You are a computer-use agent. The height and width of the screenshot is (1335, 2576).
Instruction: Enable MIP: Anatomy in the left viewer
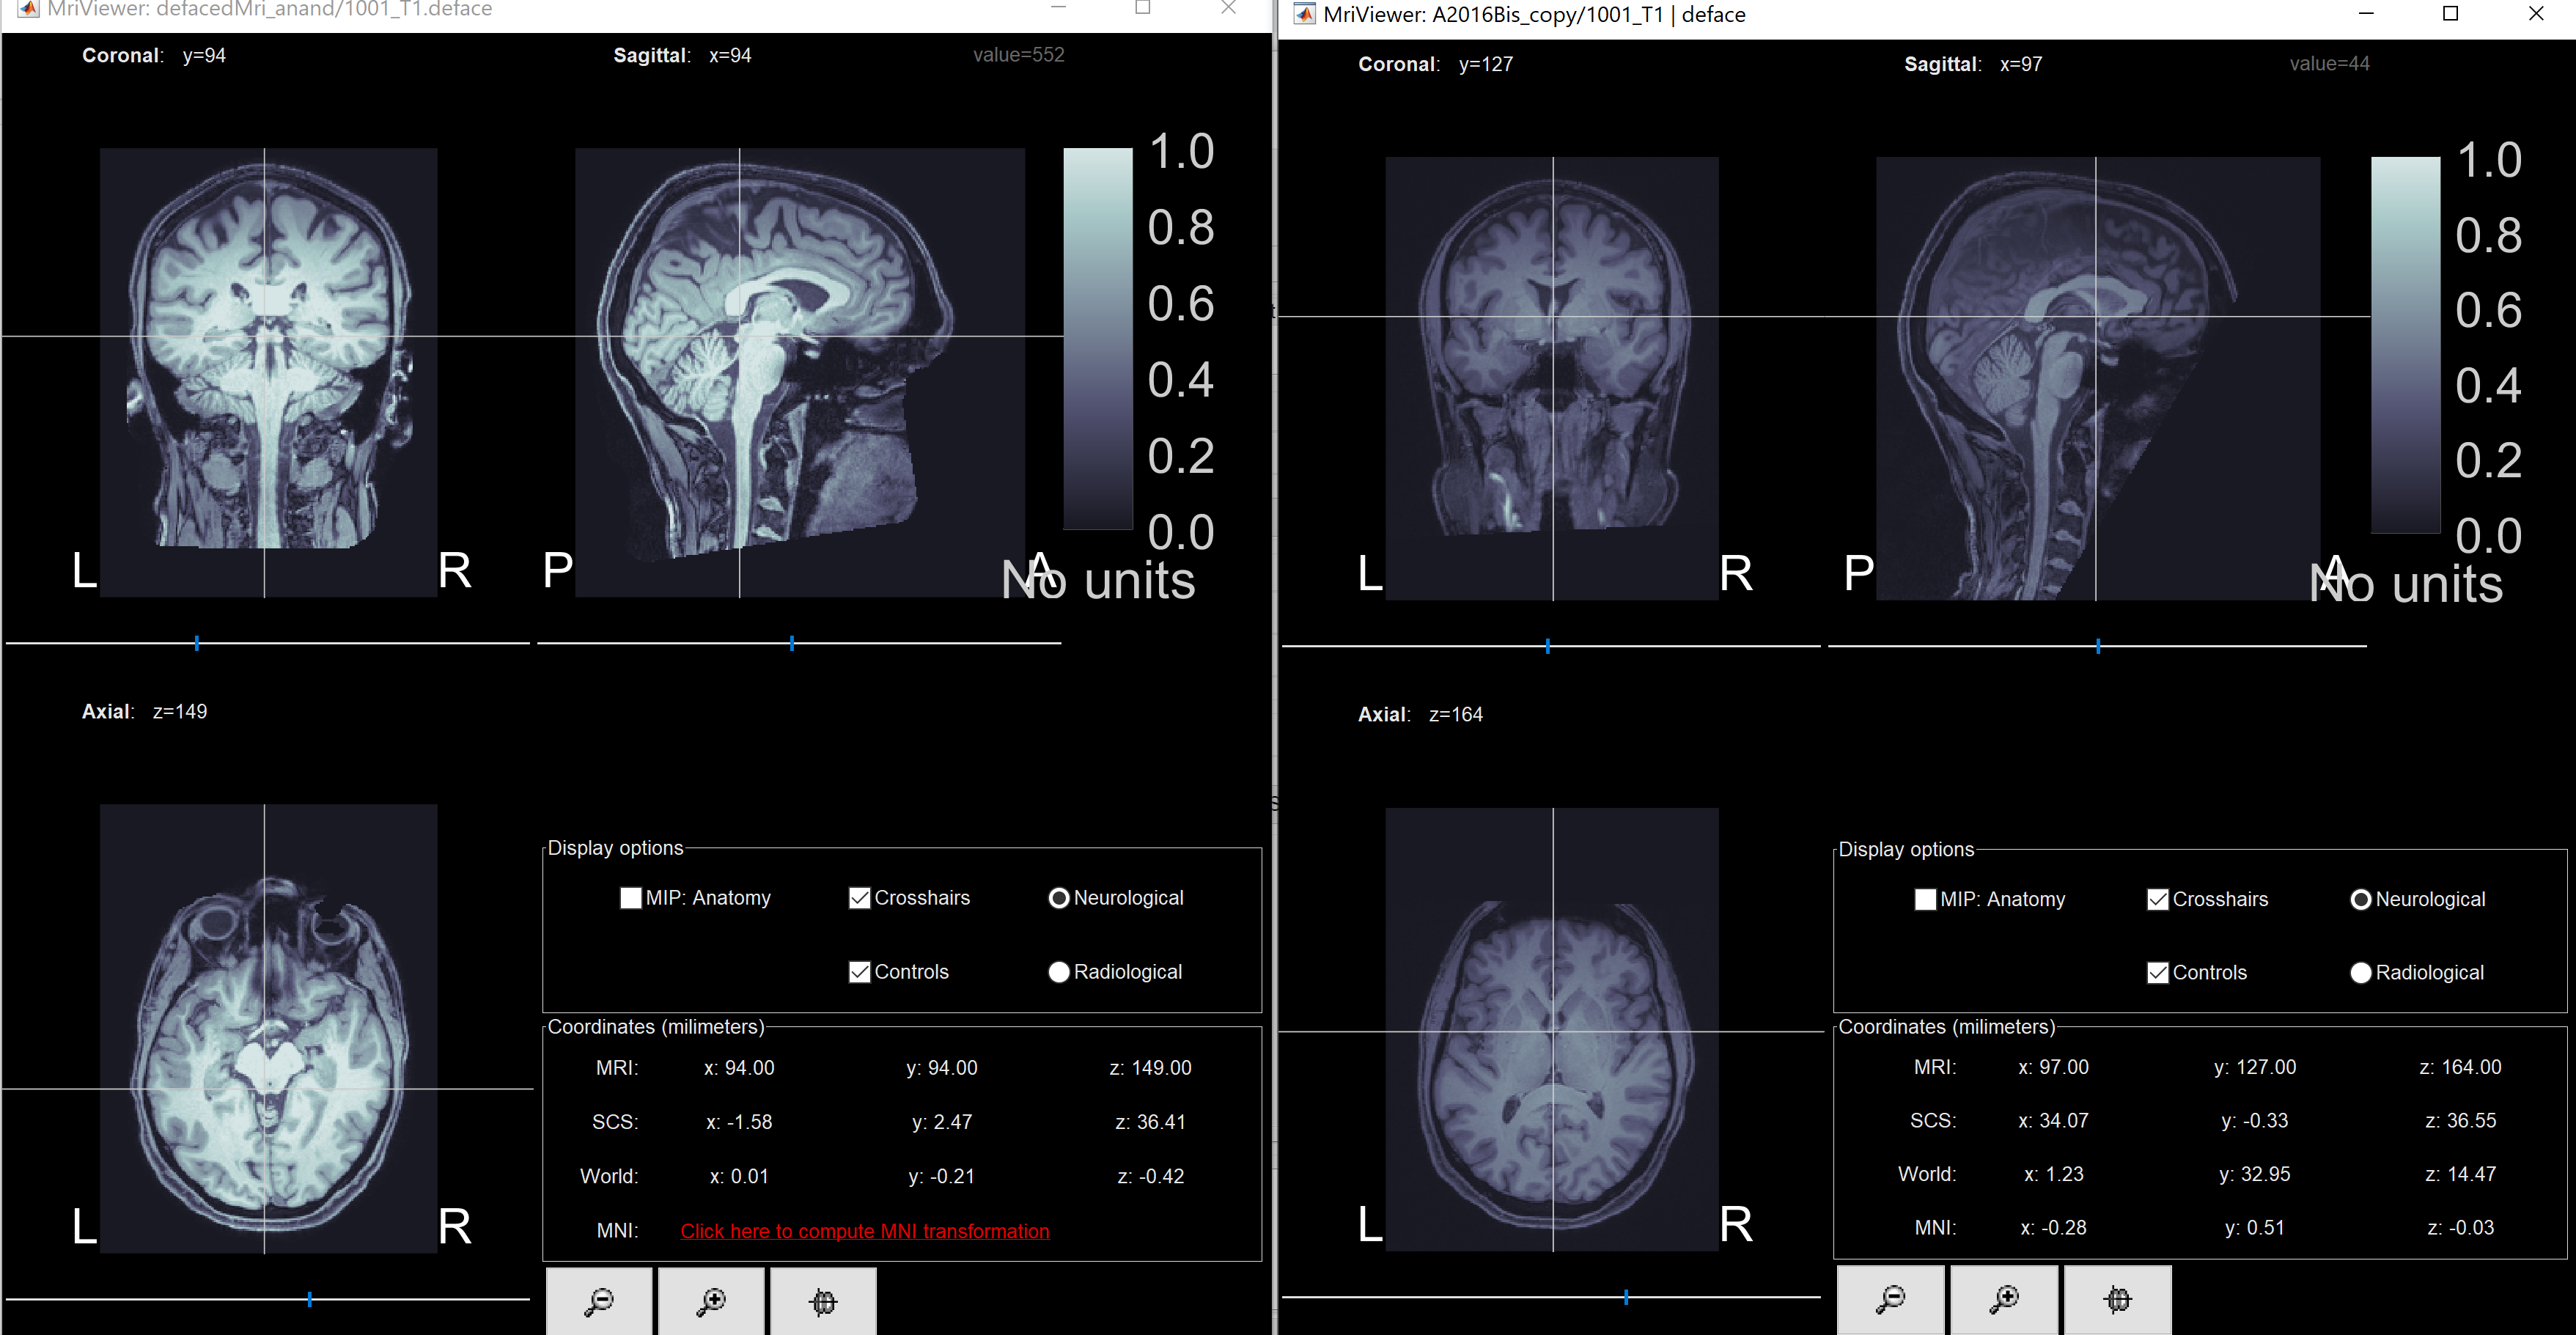coord(630,898)
